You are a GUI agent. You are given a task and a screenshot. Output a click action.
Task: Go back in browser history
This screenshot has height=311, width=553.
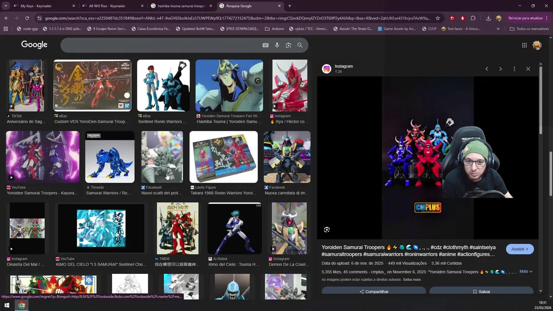6,18
